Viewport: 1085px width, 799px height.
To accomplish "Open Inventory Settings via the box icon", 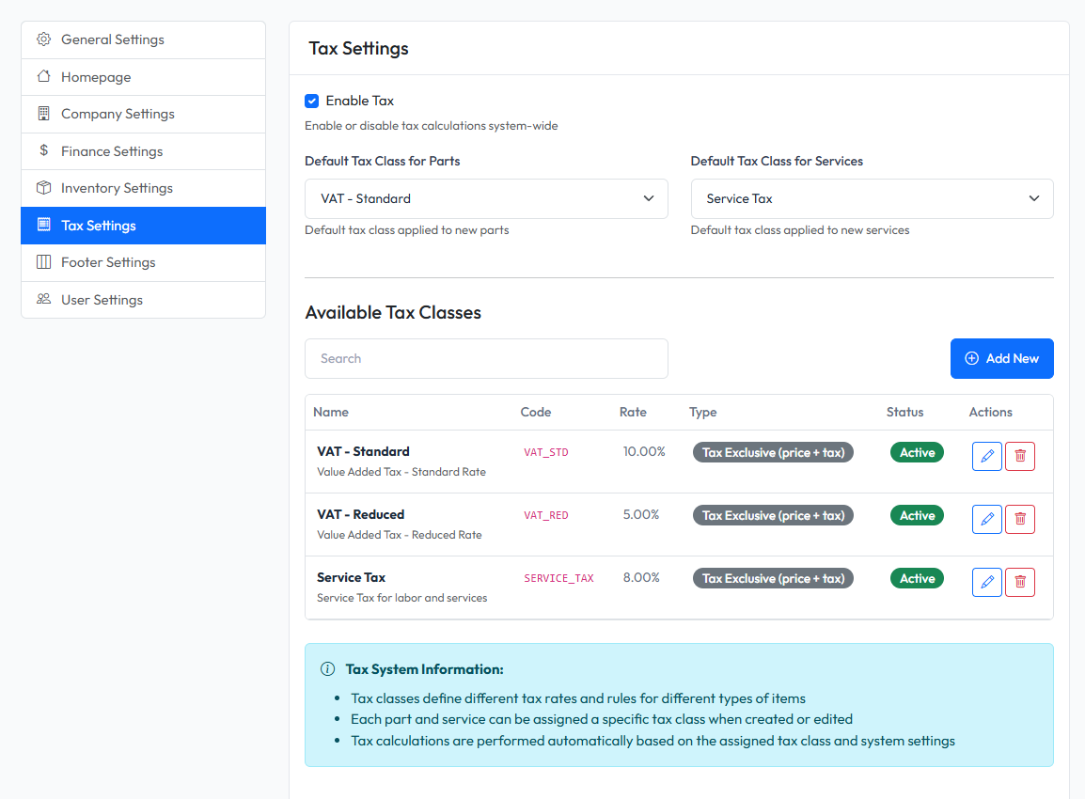I will pos(42,187).
